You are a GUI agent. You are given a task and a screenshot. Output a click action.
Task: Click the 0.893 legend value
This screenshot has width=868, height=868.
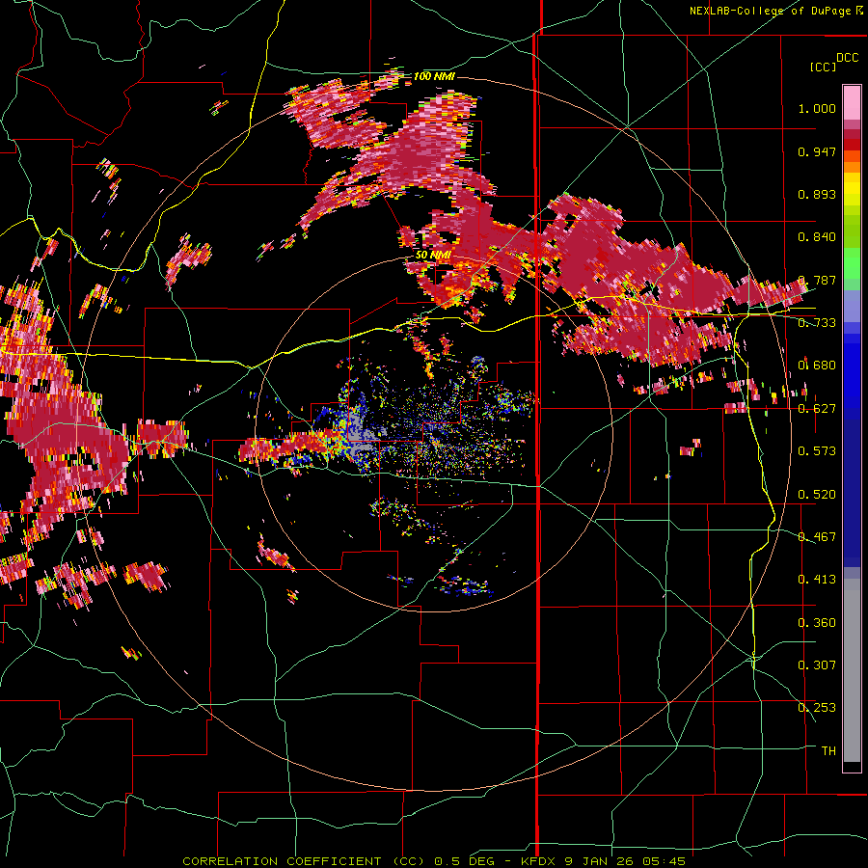tap(817, 194)
